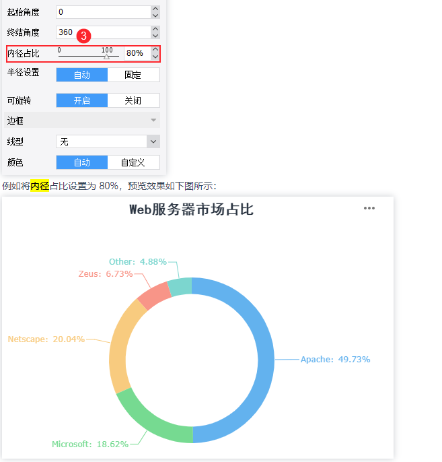Click the teal Other donut segment
442x462 pixels.
click(180, 286)
